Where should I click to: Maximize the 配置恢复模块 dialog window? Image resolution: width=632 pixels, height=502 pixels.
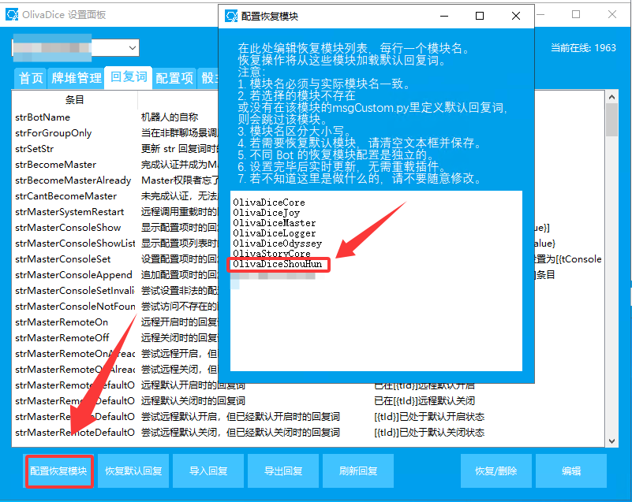[x=480, y=16]
